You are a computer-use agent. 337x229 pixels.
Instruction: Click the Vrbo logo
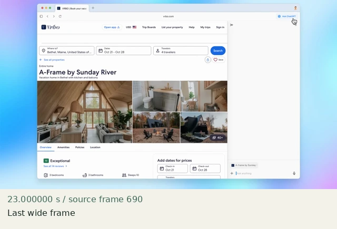pos(51,27)
